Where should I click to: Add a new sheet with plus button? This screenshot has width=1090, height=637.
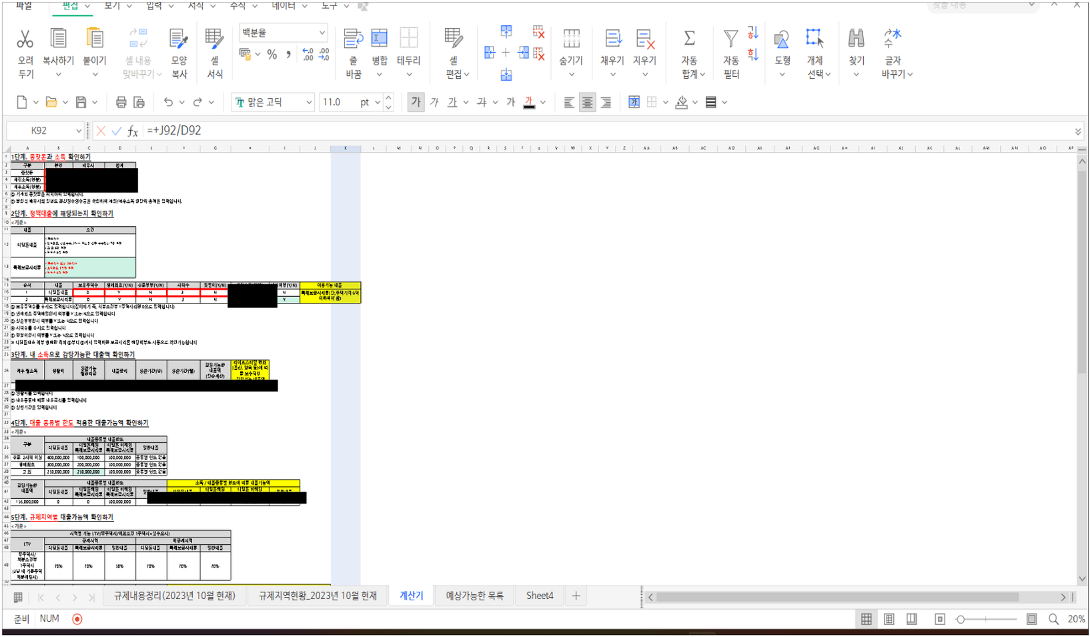(576, 596)
